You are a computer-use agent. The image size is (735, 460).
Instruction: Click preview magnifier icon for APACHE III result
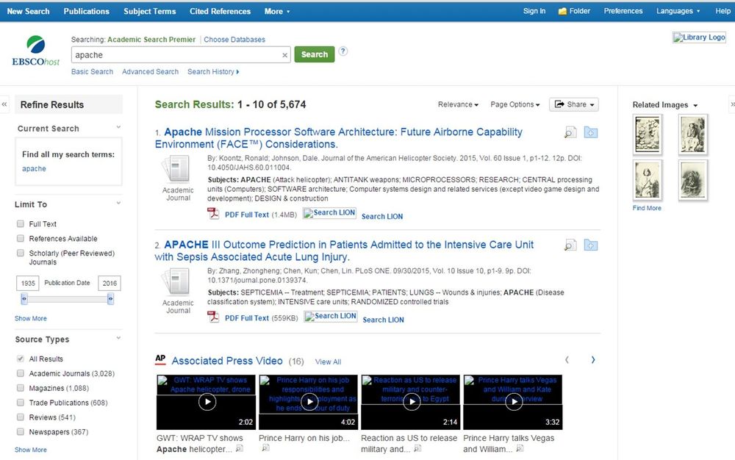pos(570,245)
